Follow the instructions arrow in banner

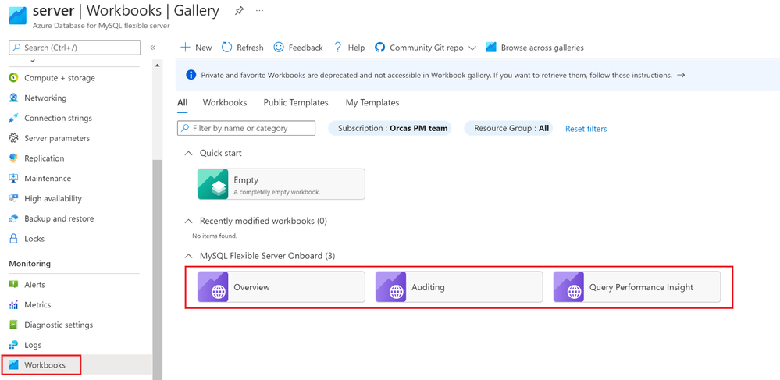[682, 75]
